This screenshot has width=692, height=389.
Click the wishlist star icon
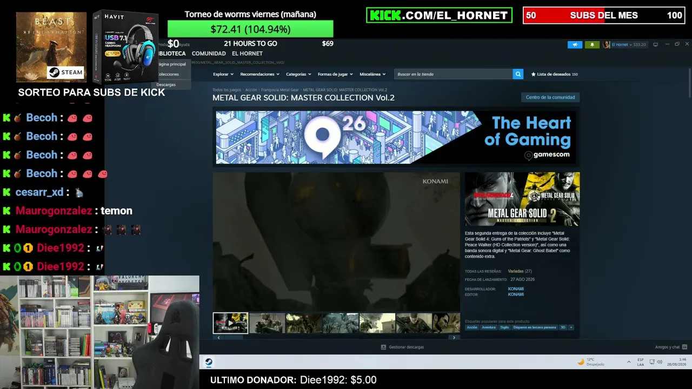coord(534,74)
